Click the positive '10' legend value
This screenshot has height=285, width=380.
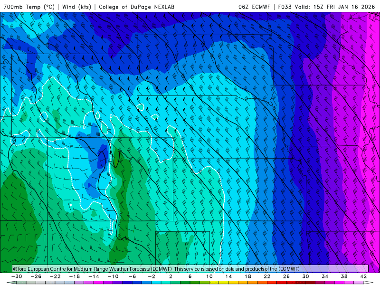209,276
